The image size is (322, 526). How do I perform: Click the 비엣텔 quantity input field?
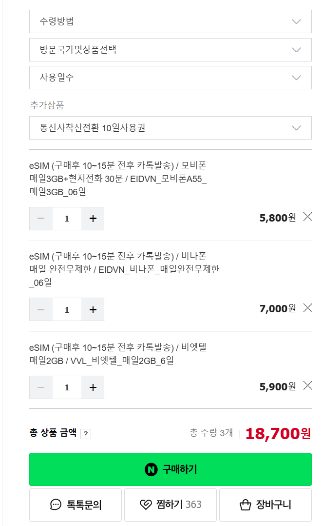pyautogui.click(x=67, y=387)
